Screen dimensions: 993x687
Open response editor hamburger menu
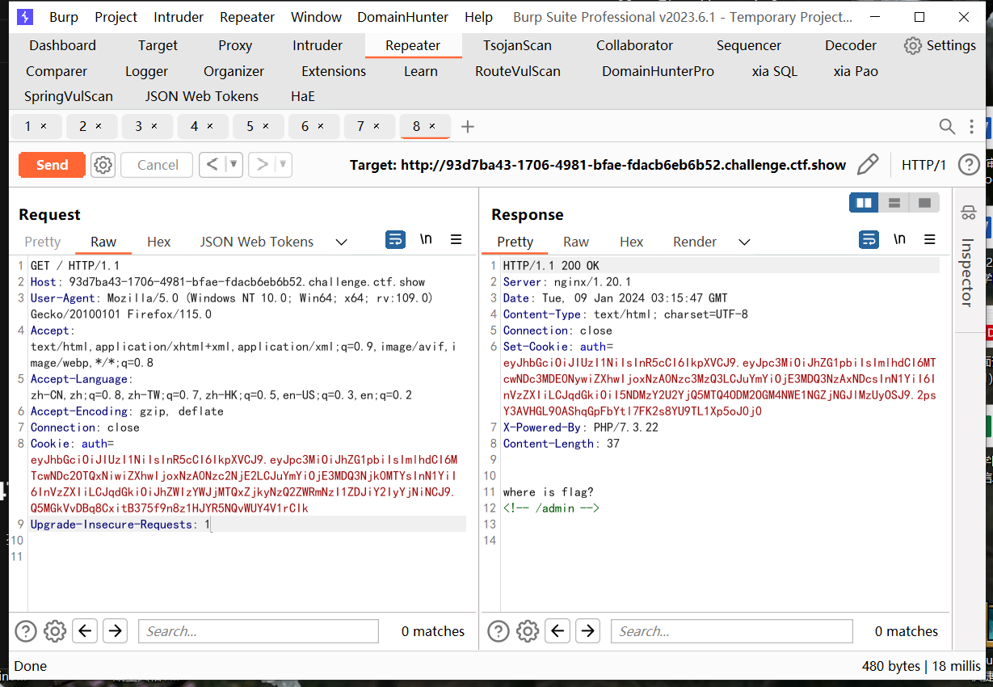point(930,239)
